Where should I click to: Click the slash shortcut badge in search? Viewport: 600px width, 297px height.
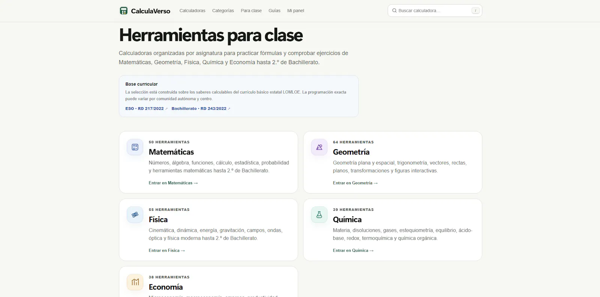click(x=475, y=10)
